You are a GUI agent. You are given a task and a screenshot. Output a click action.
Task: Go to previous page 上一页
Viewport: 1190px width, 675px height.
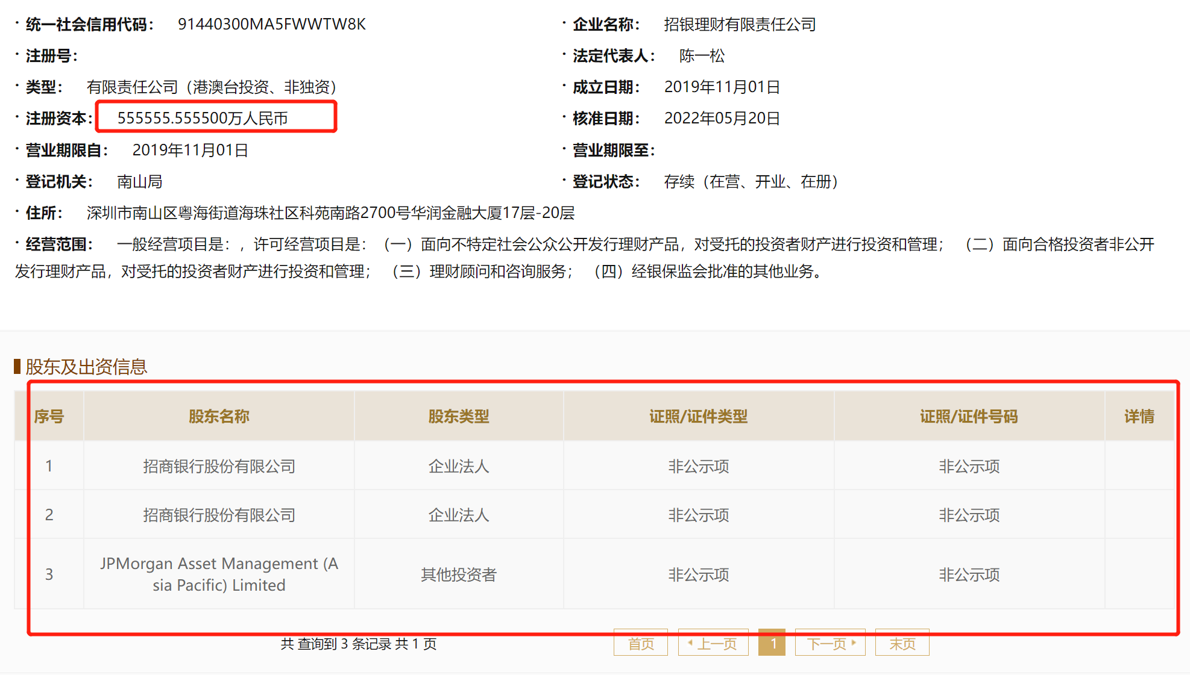[713, 644]
